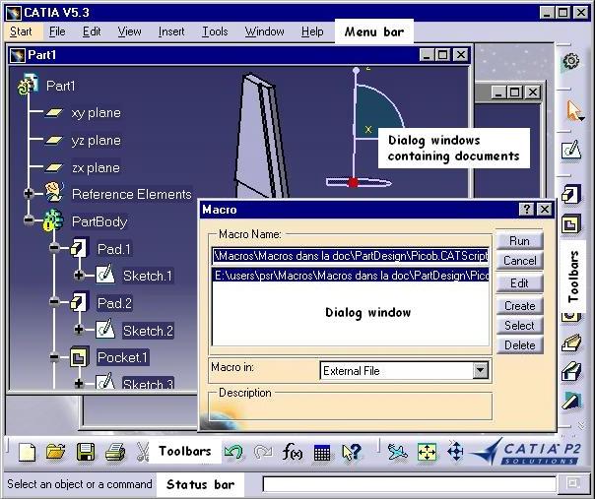
Task: Choose the Select arrow tool in right toolbar
Action: [573, 110]
